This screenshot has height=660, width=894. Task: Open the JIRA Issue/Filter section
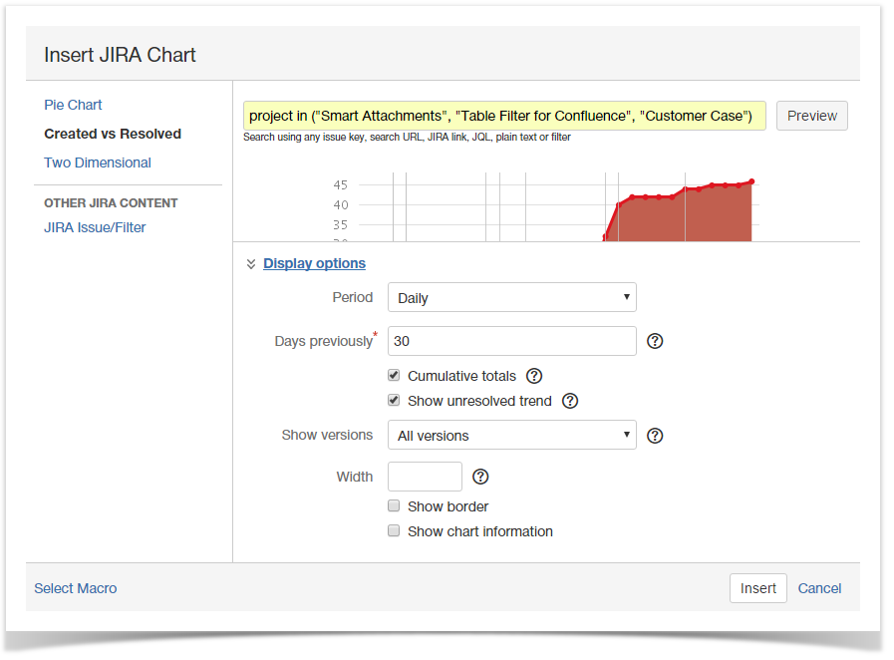point(95,227)
